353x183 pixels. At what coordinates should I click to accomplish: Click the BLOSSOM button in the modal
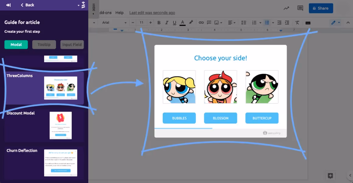pyautogui.click(x=221, y=118)
